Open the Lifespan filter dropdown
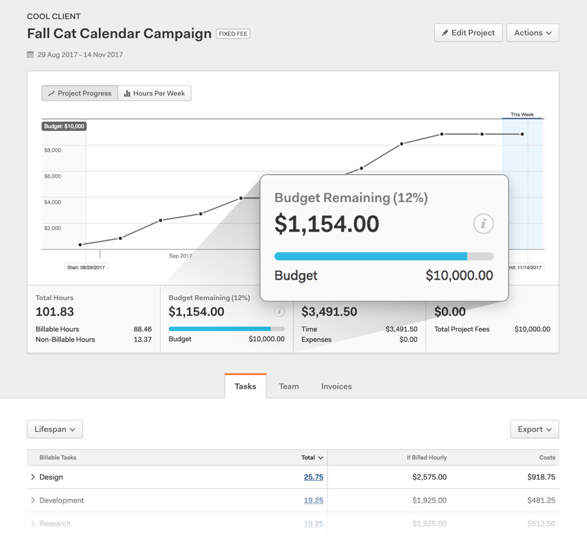The image size is (587, 550). point(54,429)
